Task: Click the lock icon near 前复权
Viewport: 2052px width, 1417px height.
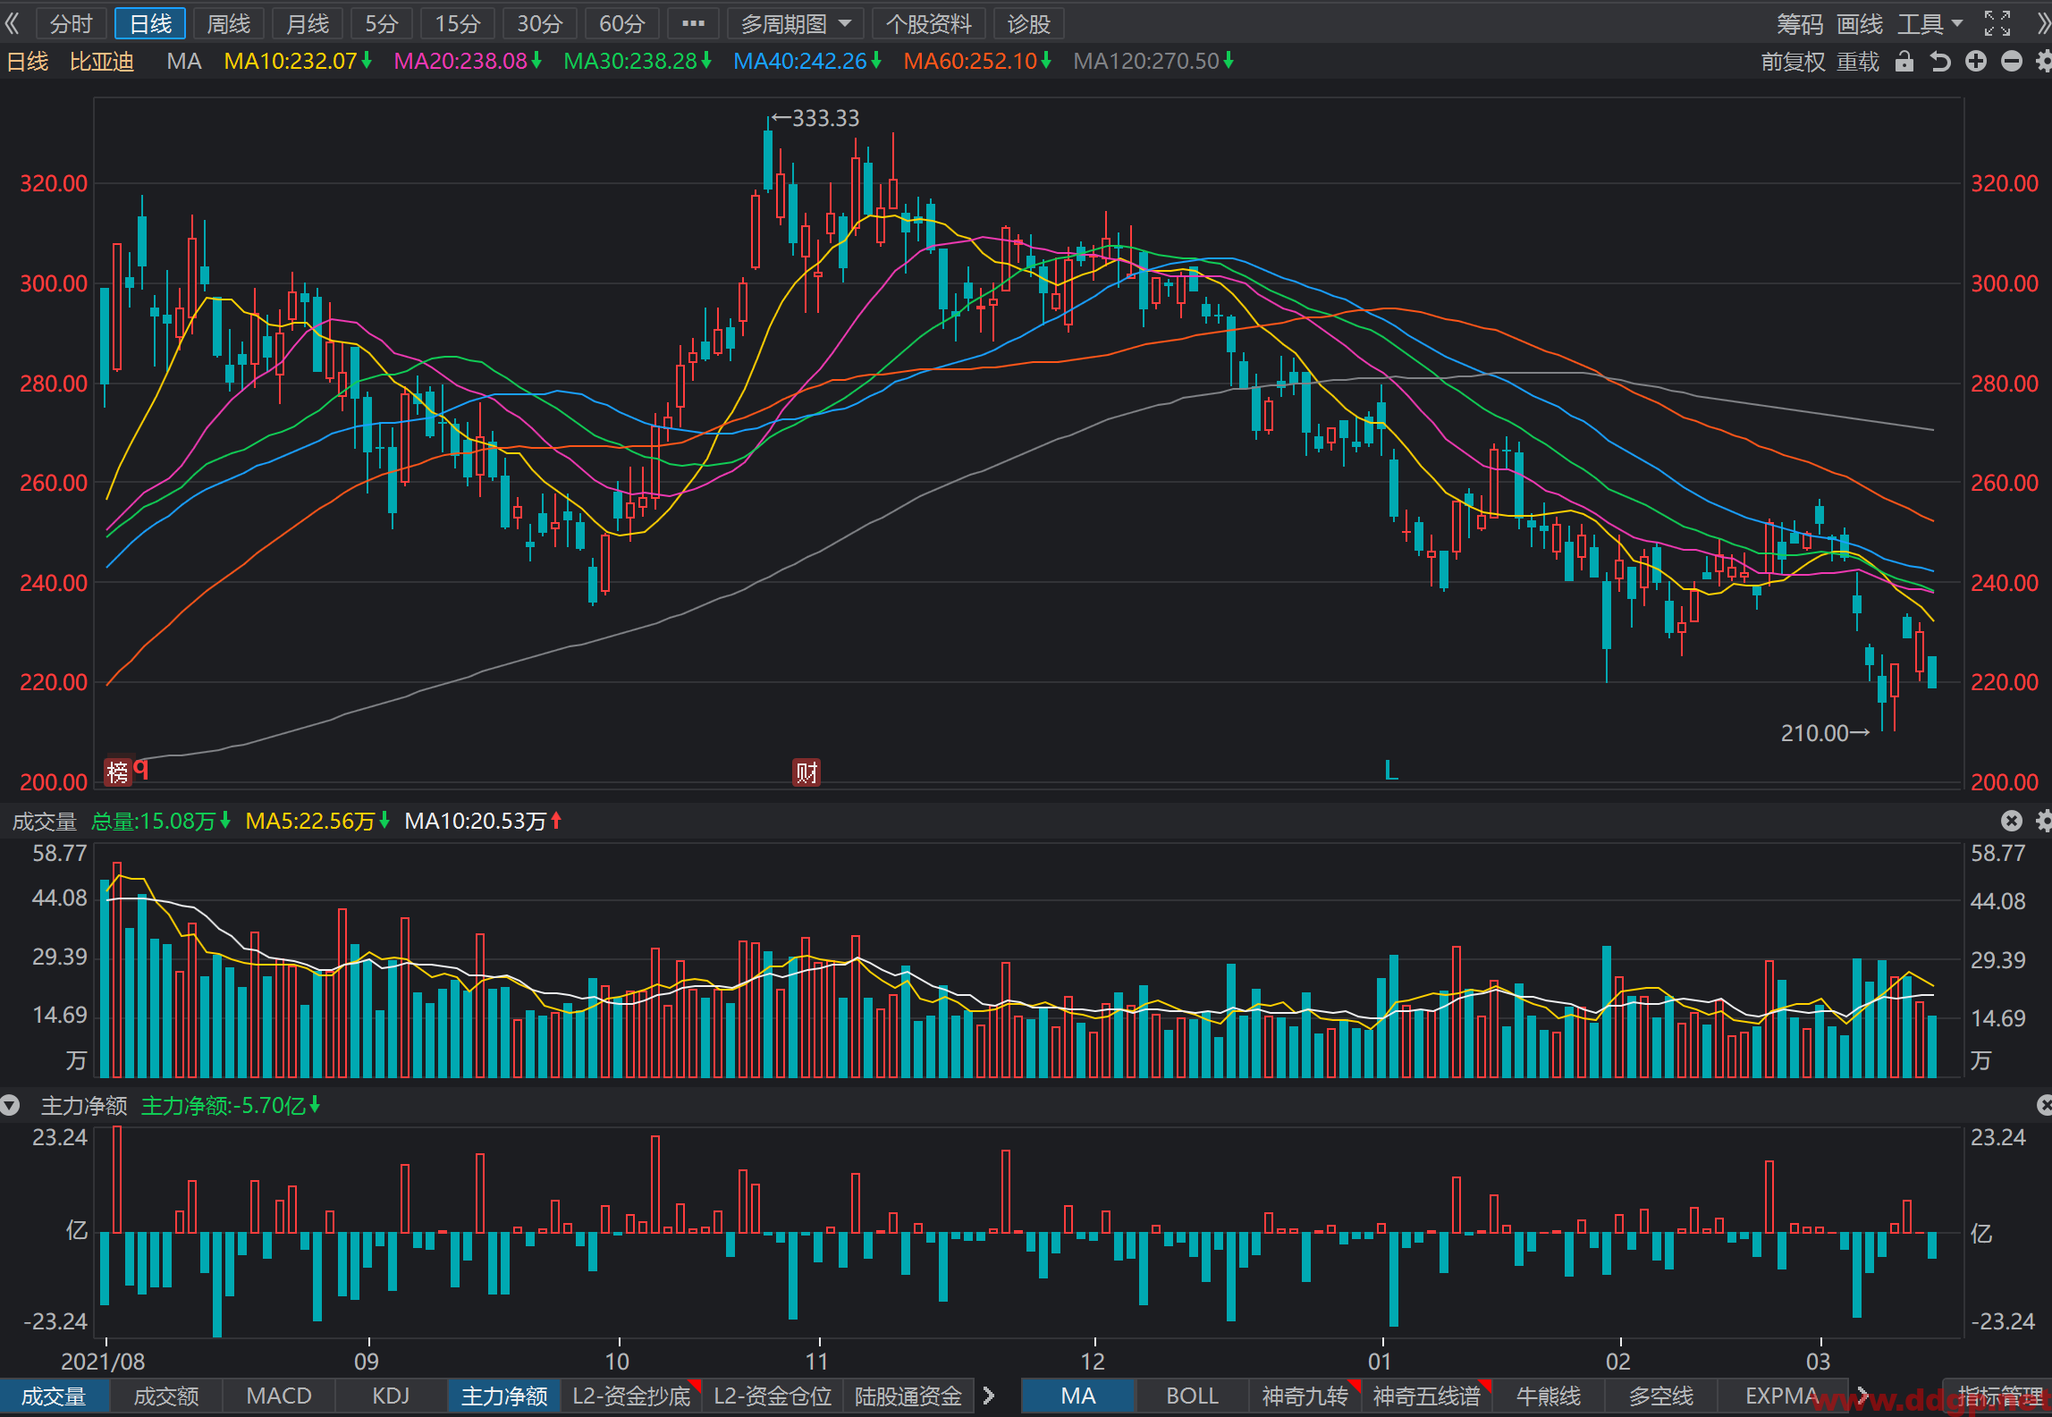Action: [1904, 62]
